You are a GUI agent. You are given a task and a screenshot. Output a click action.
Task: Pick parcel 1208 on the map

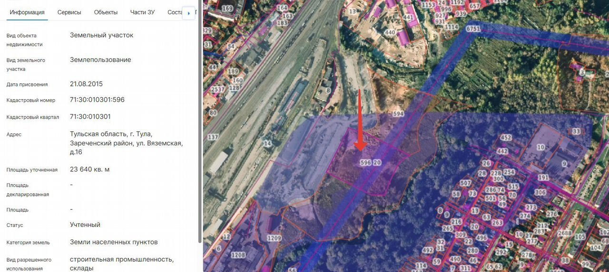click(238, 255)
